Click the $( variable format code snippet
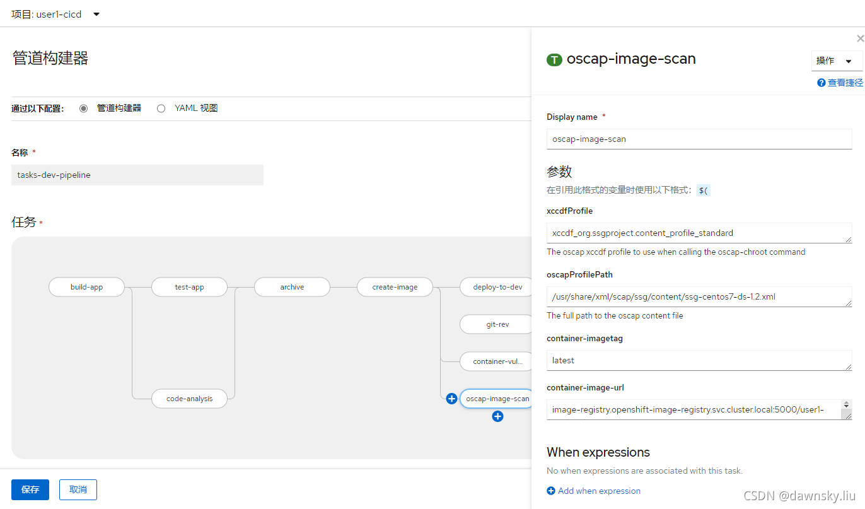 tap(704, 190)
